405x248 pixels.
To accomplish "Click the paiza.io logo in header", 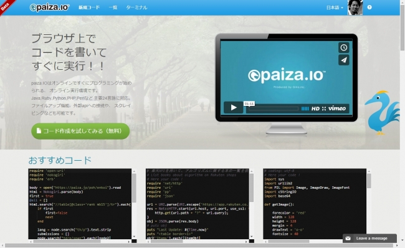I will 49,7.
